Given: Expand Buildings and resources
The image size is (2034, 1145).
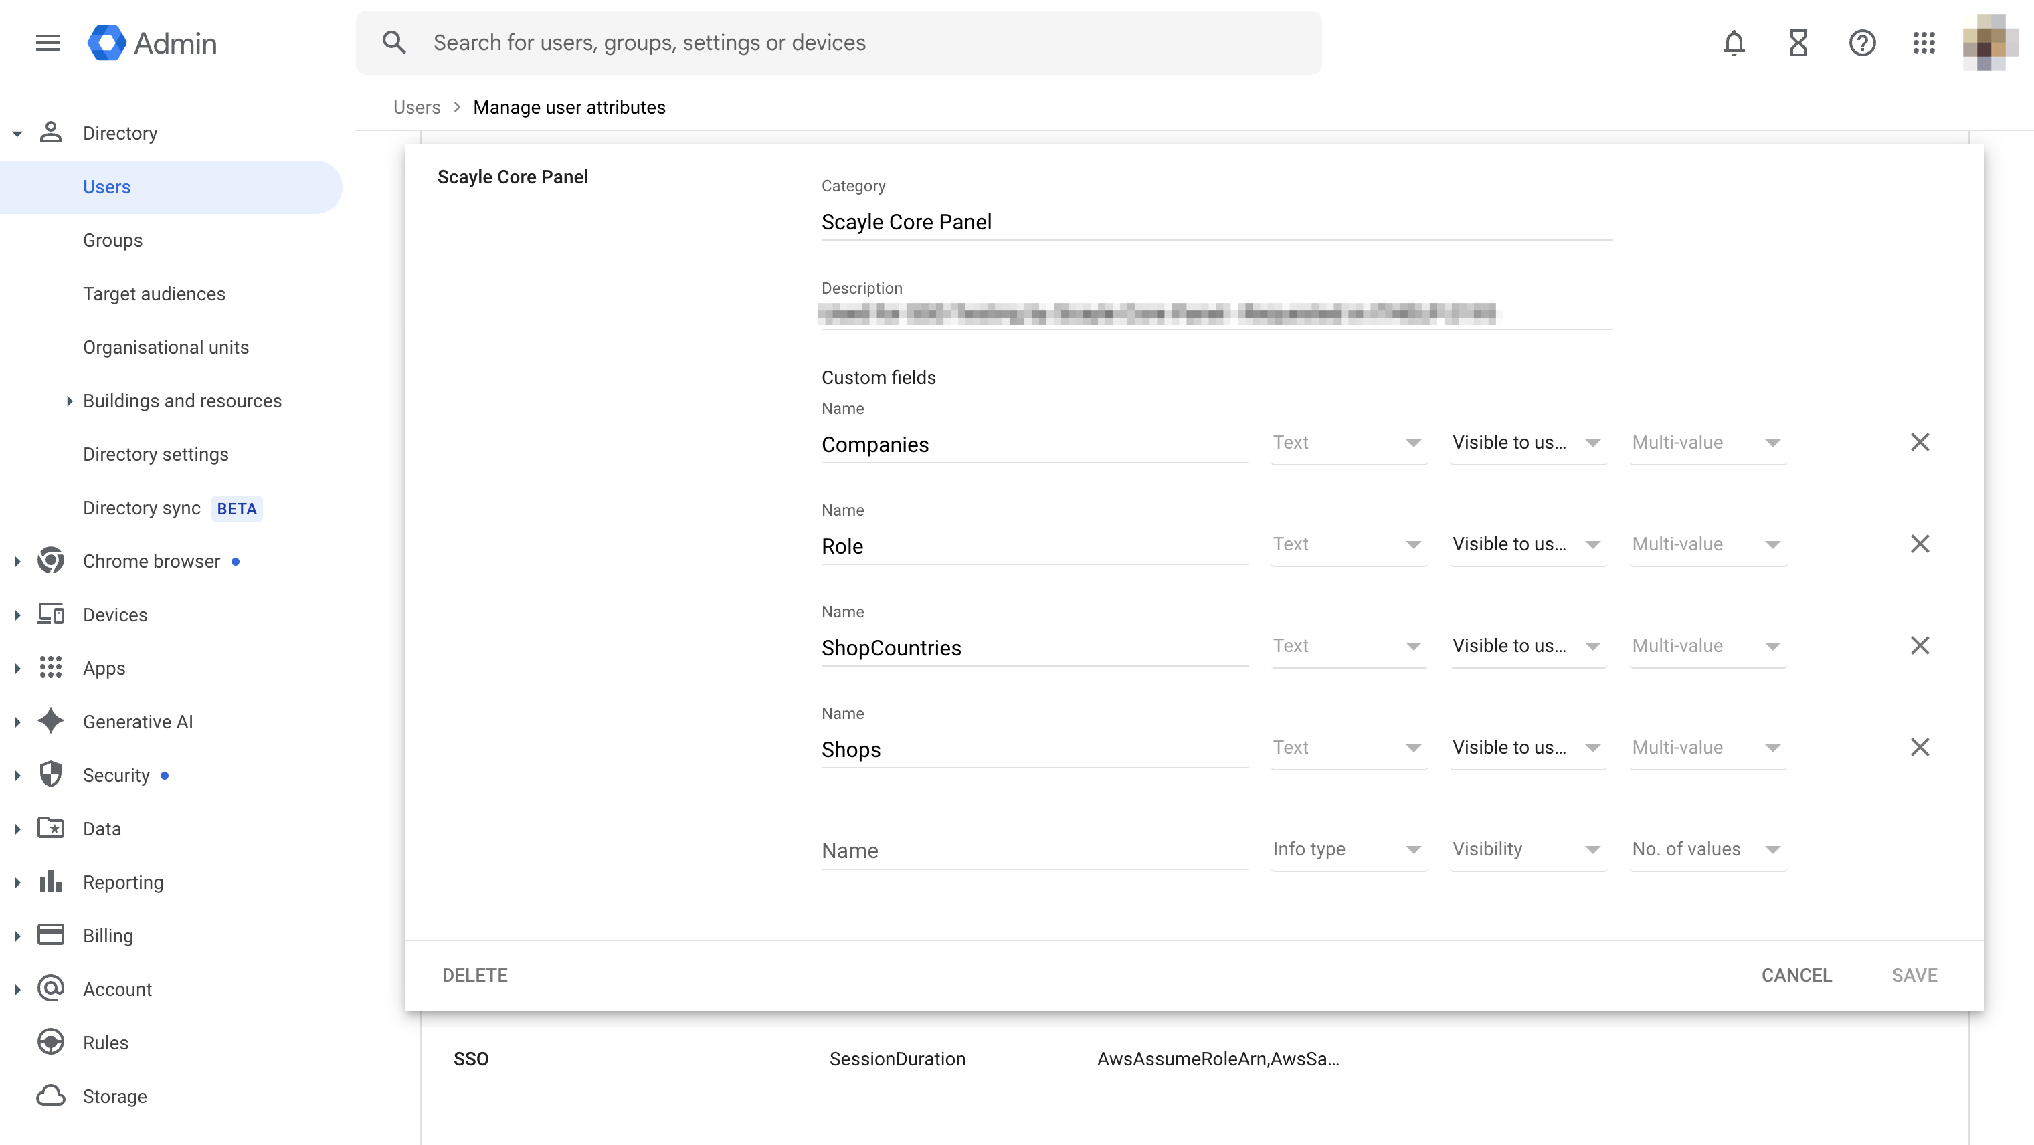Looking at the screenshot, I should click(70, 401).
